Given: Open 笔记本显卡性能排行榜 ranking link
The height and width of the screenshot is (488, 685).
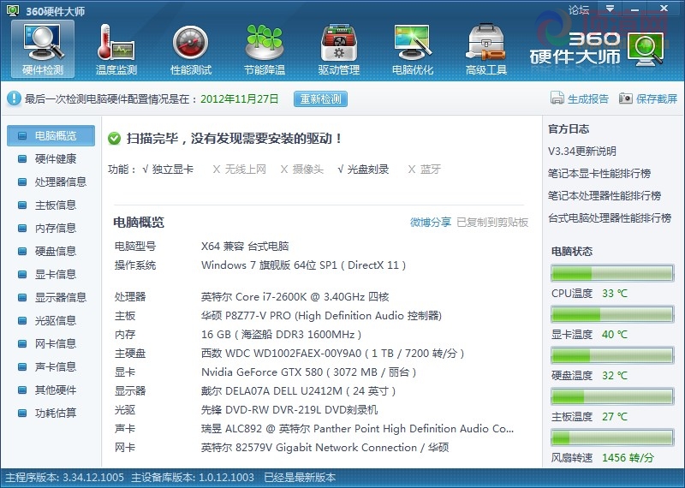Looking at the screenshot, I should tap(599, 174).
